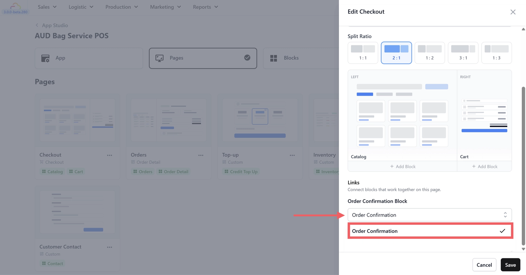The height and width of the screenshot is (275, 526).
Task: Open the Top-up page options menu
Action: click(x=292, y=155)
